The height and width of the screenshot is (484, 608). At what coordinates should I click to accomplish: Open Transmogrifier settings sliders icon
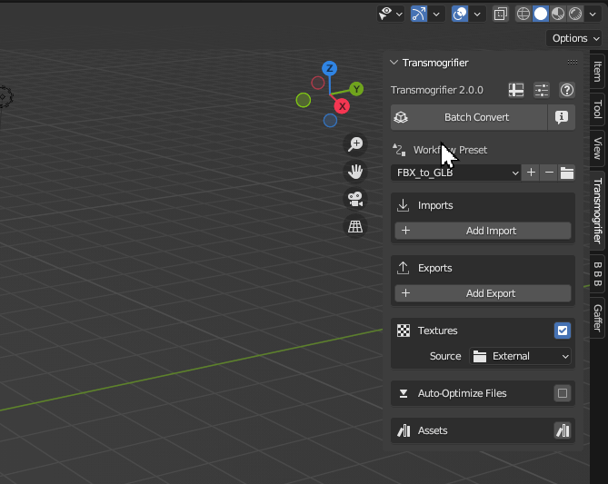click(542, 90)
